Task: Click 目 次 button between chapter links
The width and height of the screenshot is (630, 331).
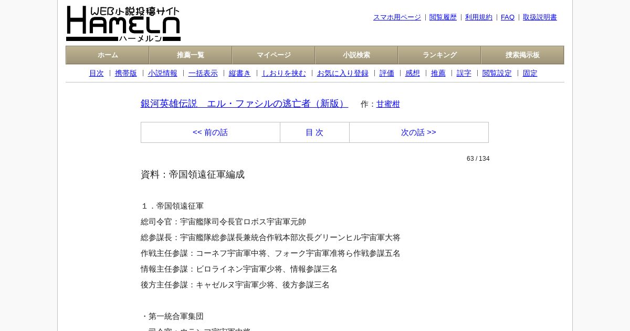Action: pos(314,132)
